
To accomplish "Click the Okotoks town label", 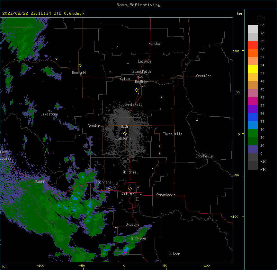I will click(132, 224).
